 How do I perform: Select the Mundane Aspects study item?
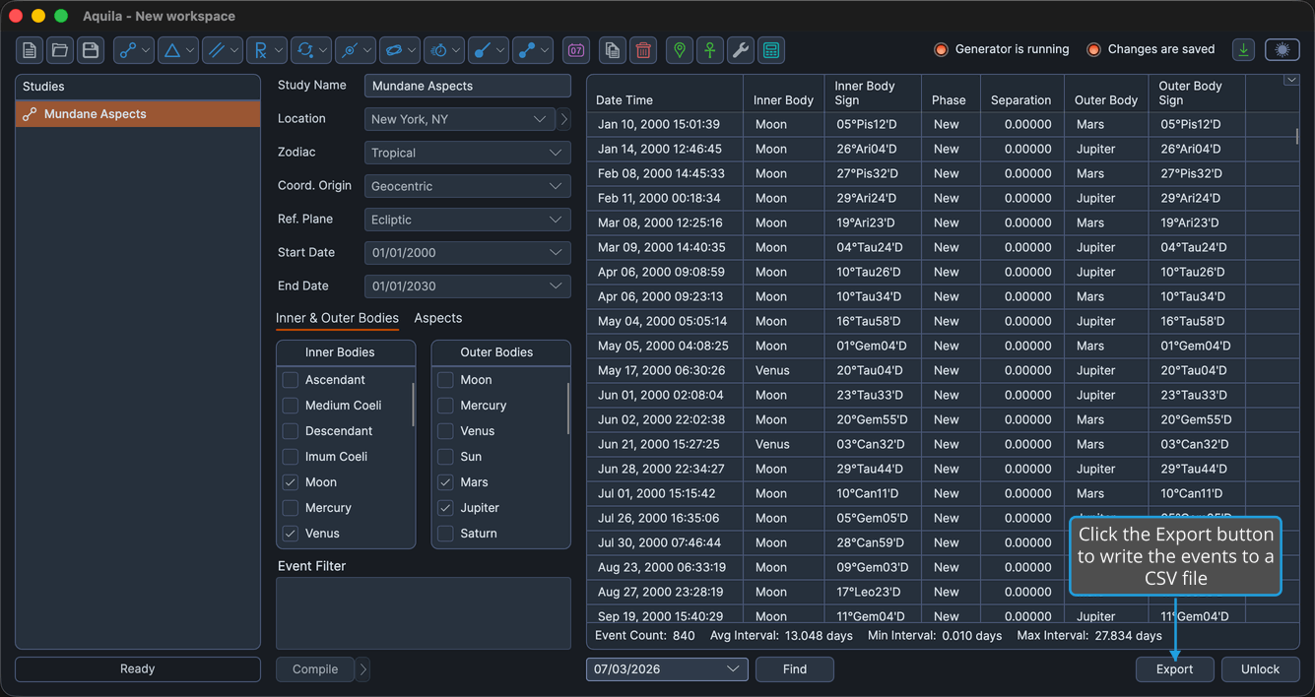pos(138,114)
